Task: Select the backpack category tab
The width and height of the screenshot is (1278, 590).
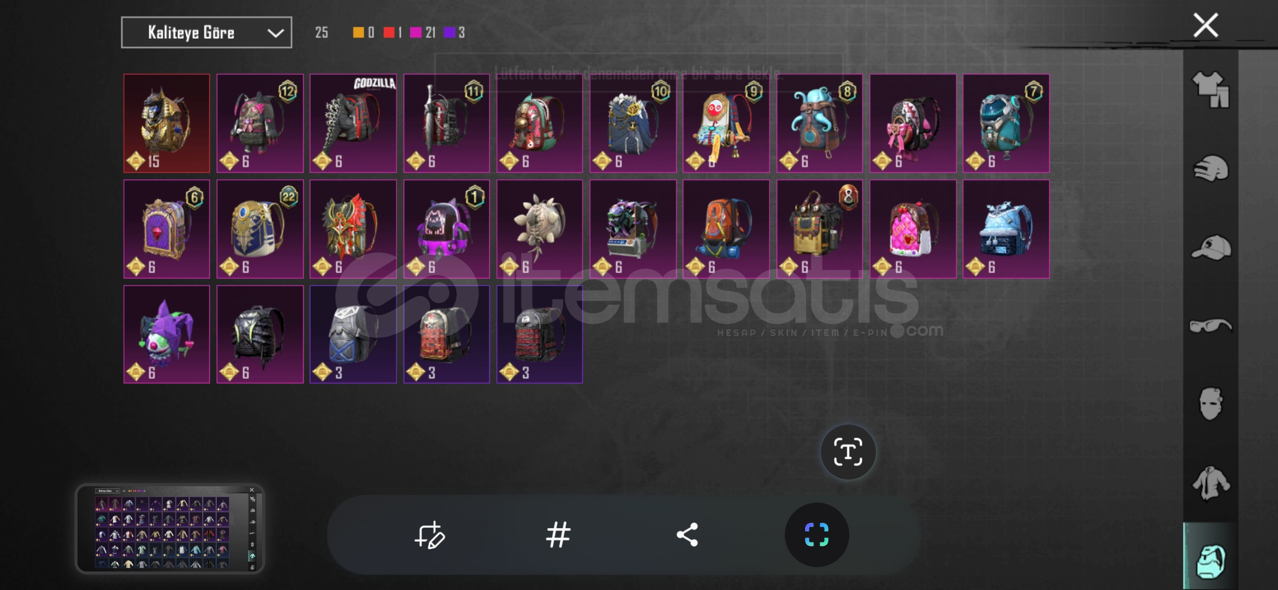Action: [1210, 560]
